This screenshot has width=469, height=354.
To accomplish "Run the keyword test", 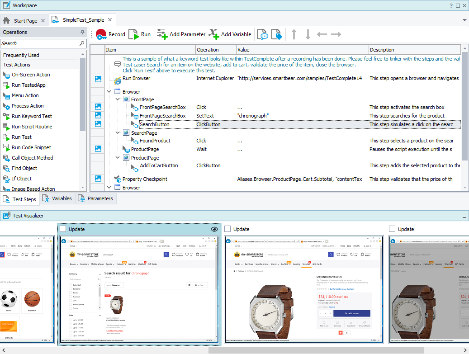I will tap(139, 34).
